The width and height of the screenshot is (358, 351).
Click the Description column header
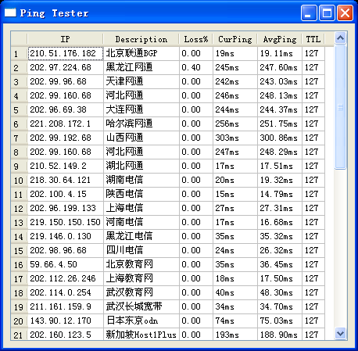click(x=141, y=39)
